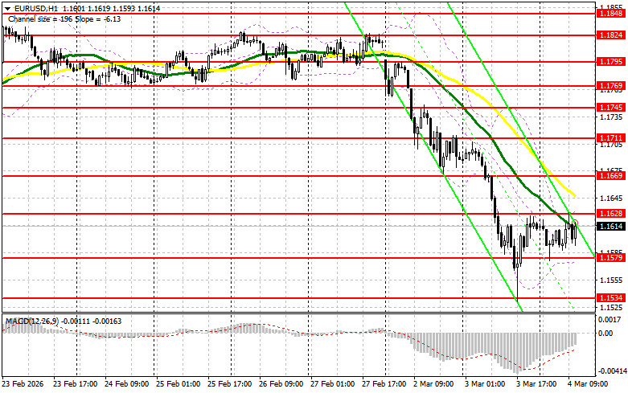
Task: Click the yellow moving average line's right end
Action: click(x=575, y=195)
